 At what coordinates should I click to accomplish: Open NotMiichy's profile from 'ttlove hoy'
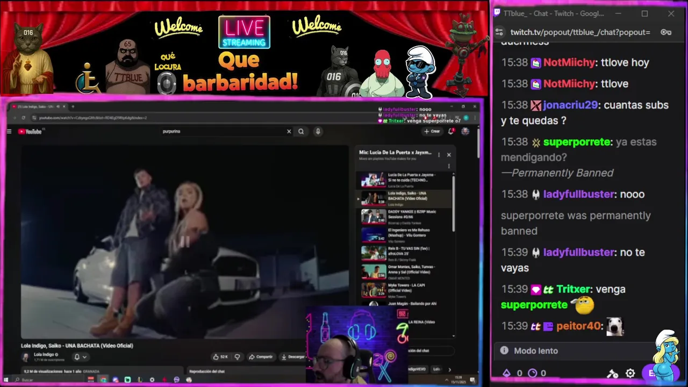(x=569, y=62)
